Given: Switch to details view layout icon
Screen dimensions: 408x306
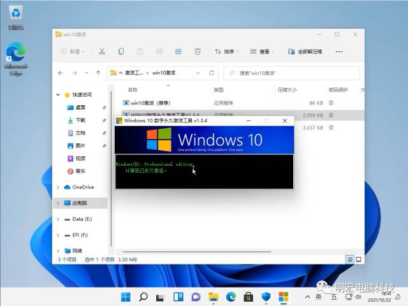Looking at the screenshot, I should pos(350,259).
